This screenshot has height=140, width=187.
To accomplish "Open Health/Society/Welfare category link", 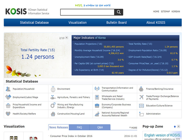I will 24,114.
